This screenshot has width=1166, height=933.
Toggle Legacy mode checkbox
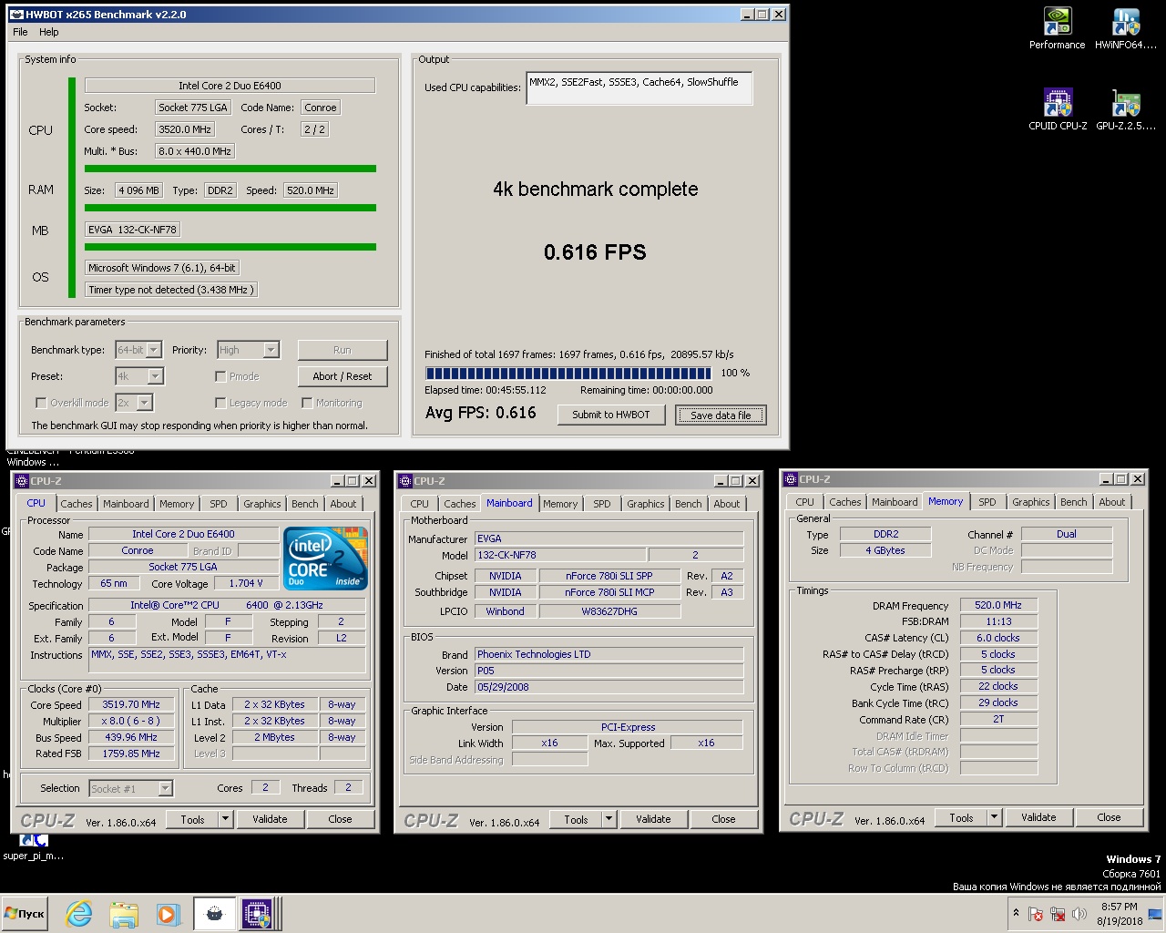220,403
